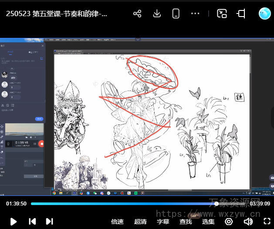Open the three-dot more options menu
The width and height of the screenshot is (274, 229).
click(195, 13)
